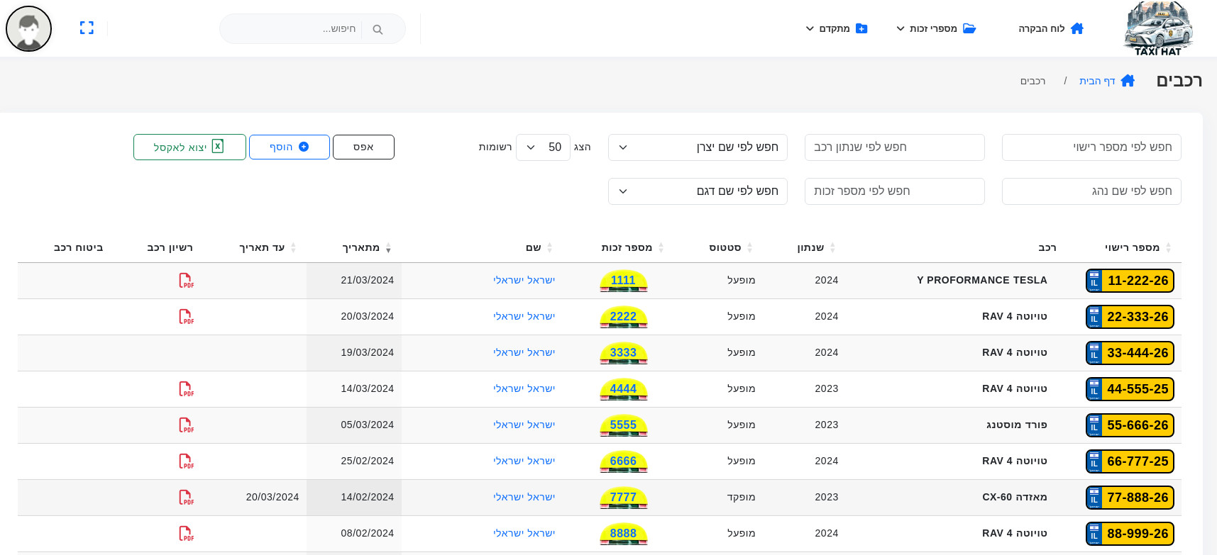Open license plate 33-444-26

coord(1130,353)
